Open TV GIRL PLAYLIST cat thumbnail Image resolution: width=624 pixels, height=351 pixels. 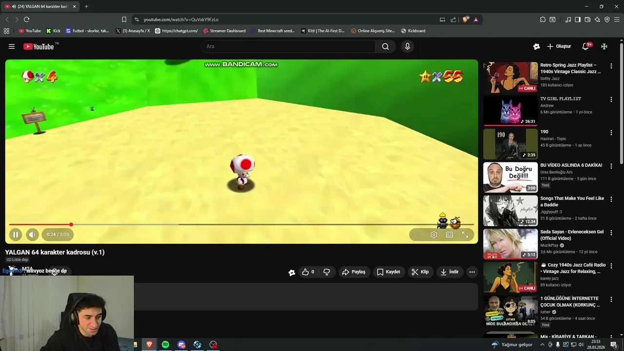coord(510,111)
